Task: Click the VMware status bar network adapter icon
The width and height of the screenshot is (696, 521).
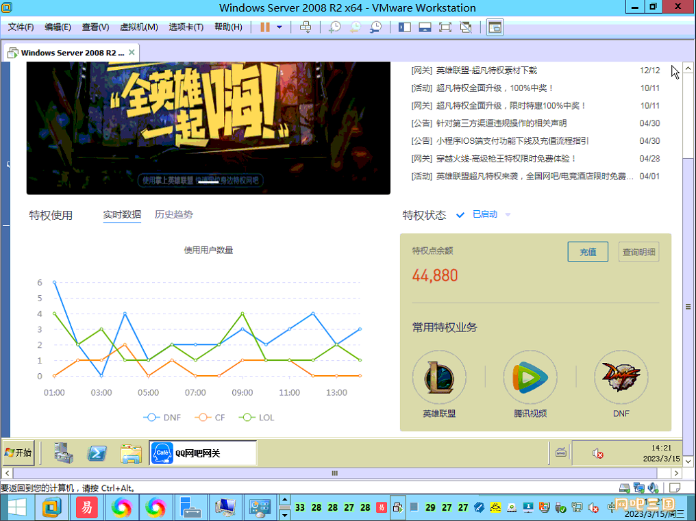Action: pyautogui.click(x=638, y=488)
